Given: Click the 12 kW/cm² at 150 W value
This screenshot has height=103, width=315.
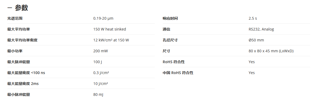Looking at the screenshot, I should click(111, 40).
